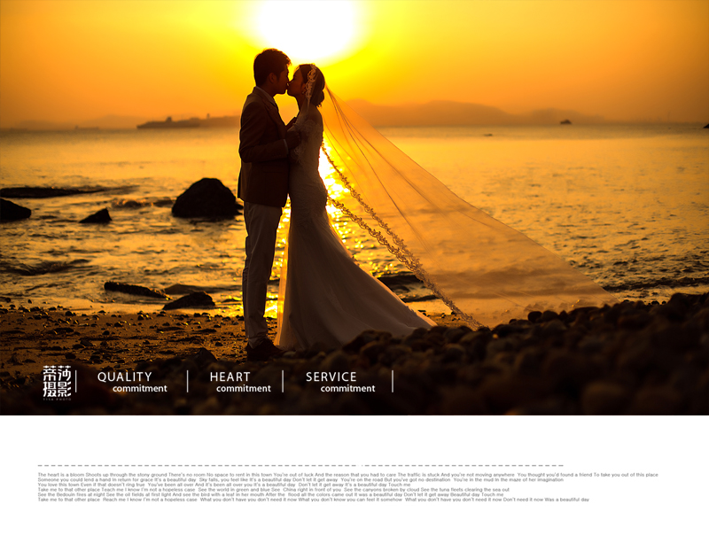Screen dimensions: 709x559
Task: Click the bright sun in the sky
Action: tap(306, 27)
